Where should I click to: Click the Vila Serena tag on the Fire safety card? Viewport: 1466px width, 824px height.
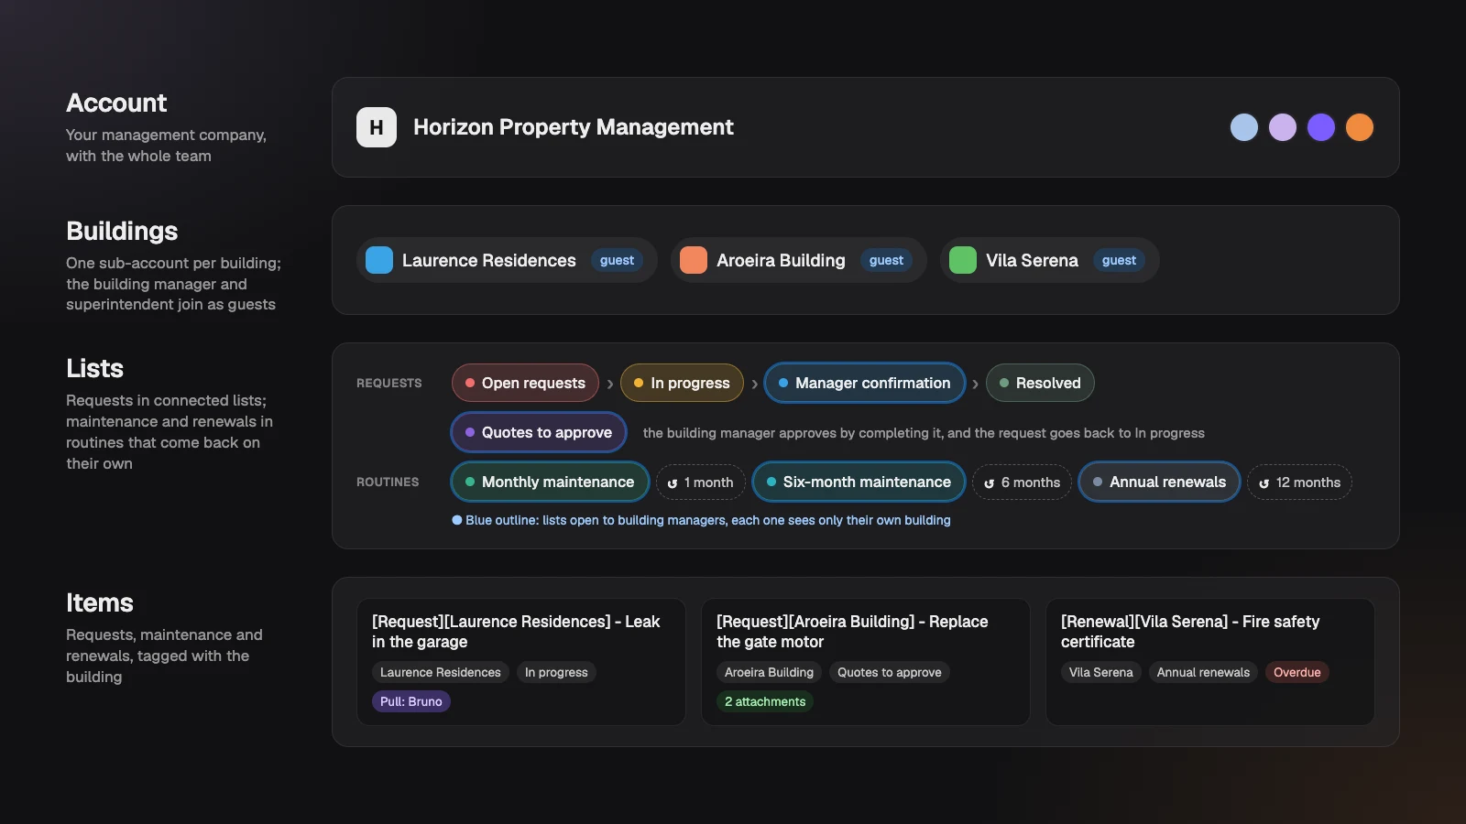click(x=1101, y=672)
